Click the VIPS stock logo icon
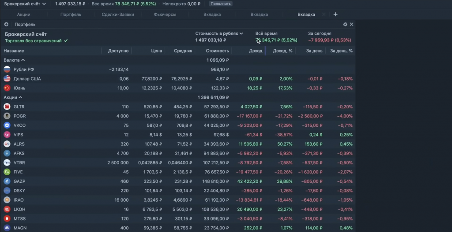Screen dimensions: 452x232 tap(7, 135)
